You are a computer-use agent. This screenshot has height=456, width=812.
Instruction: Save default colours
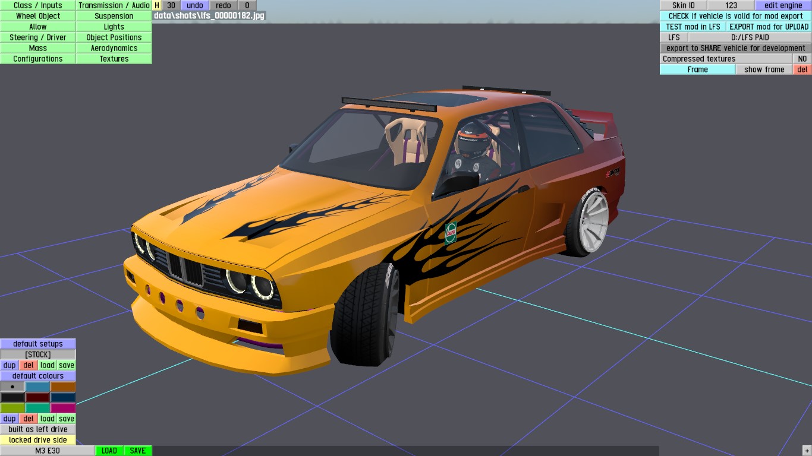67,419
